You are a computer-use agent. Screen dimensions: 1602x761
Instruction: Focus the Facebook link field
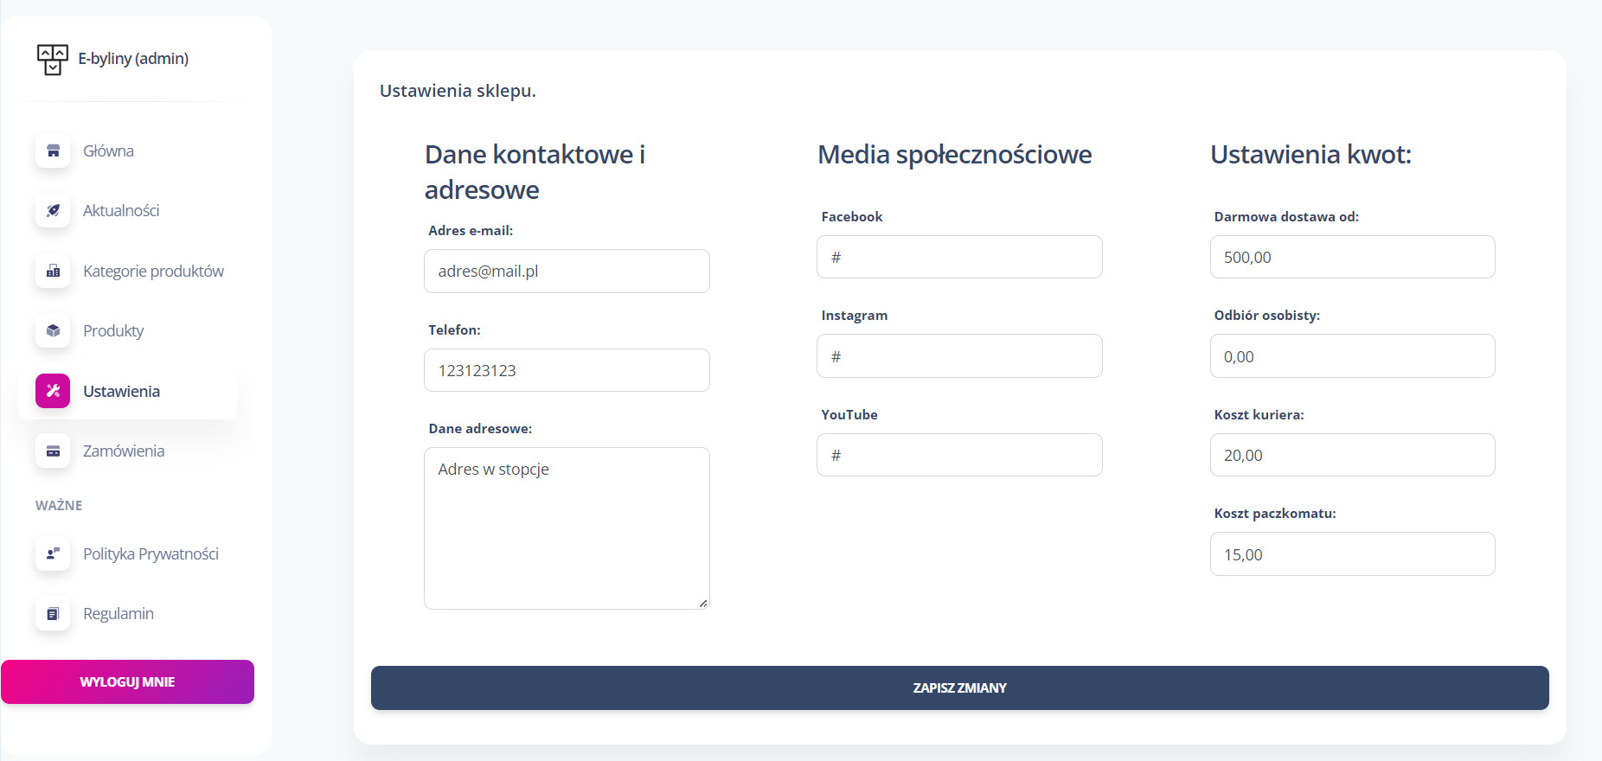click(x=959, y=257)
